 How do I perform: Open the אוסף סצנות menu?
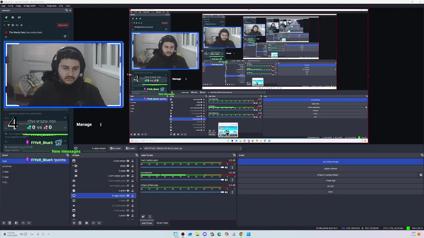click(x=51, y=6)
